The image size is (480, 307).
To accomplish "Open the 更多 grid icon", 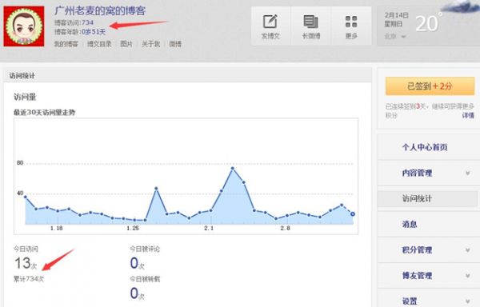I will 351,22.
